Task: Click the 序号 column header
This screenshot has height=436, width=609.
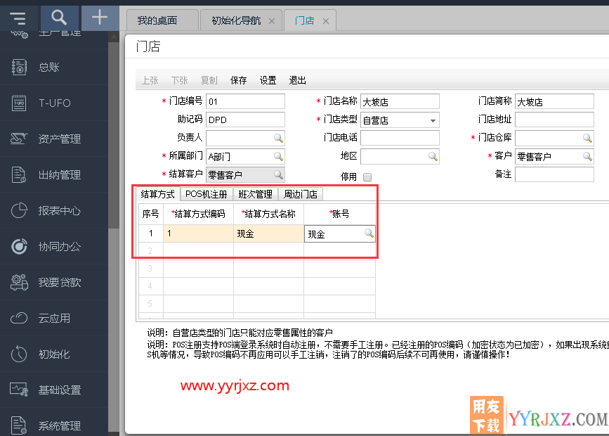Action: 151,214
